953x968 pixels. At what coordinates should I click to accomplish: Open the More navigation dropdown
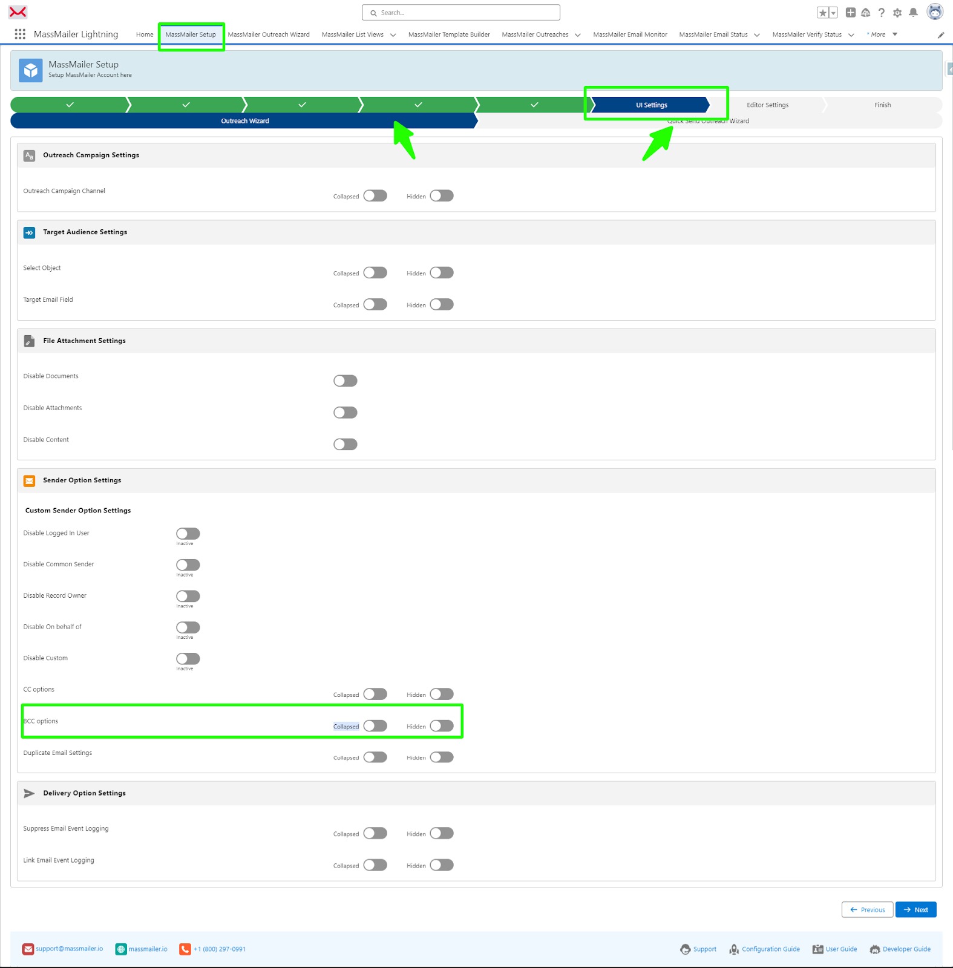click(882, 34)
